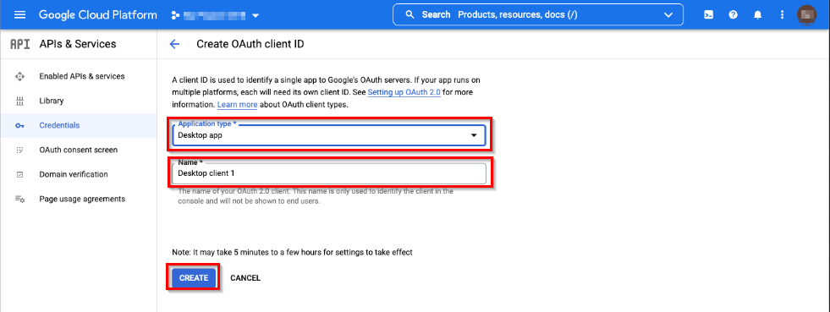Click the Library icon

click(x=20, y=101)
